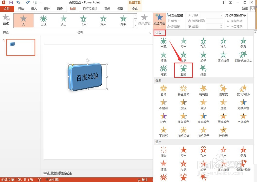Choose 线条颜色 emphasis animation
Image resolution: width=257 pixels, height=182 pixels.
point(183,118)
